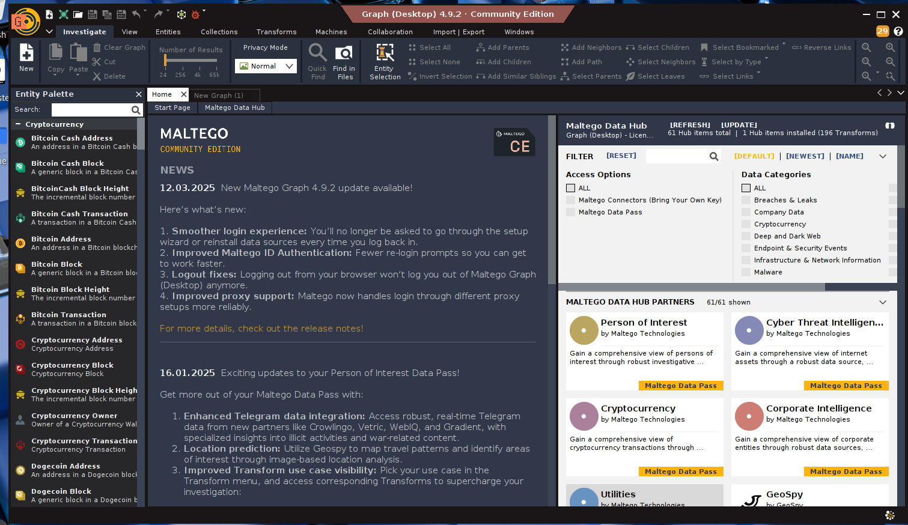
Task: Open the Entities ribbon tab
Action: 168,32
